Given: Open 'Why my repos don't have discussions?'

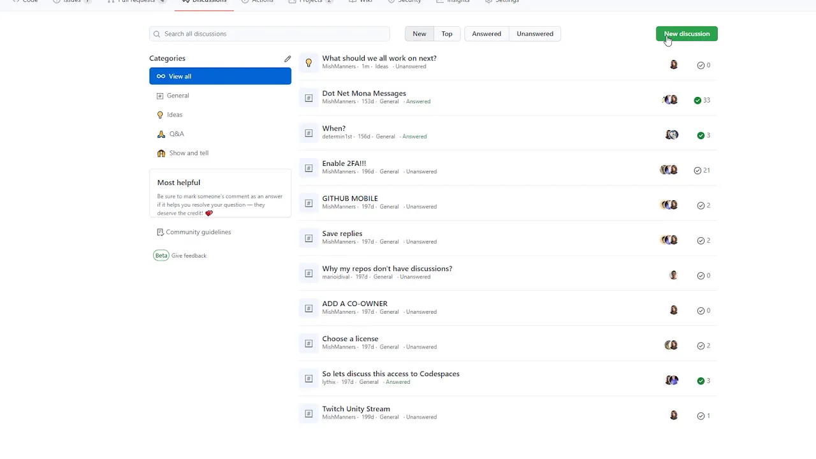Looking at the screenshot, I should click(387, 268).
